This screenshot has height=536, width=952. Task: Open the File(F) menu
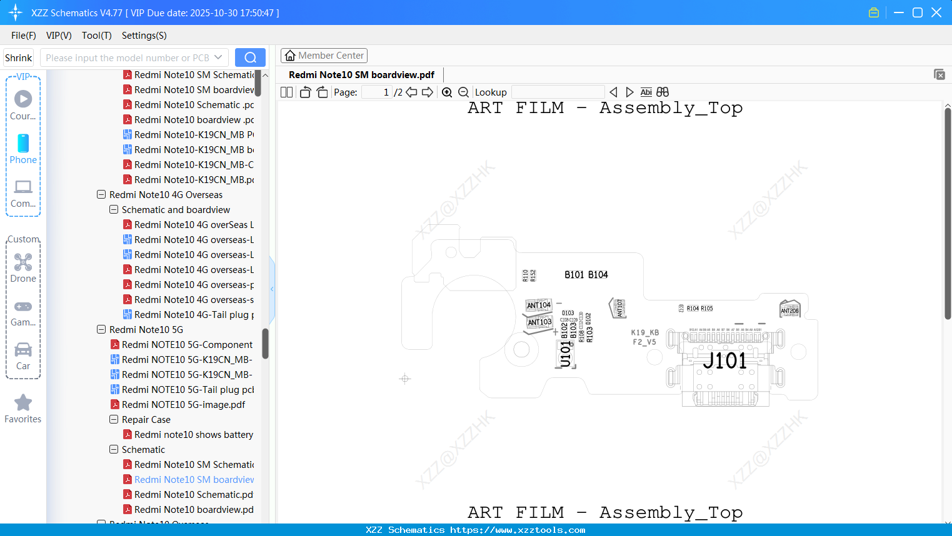[24, 36]
